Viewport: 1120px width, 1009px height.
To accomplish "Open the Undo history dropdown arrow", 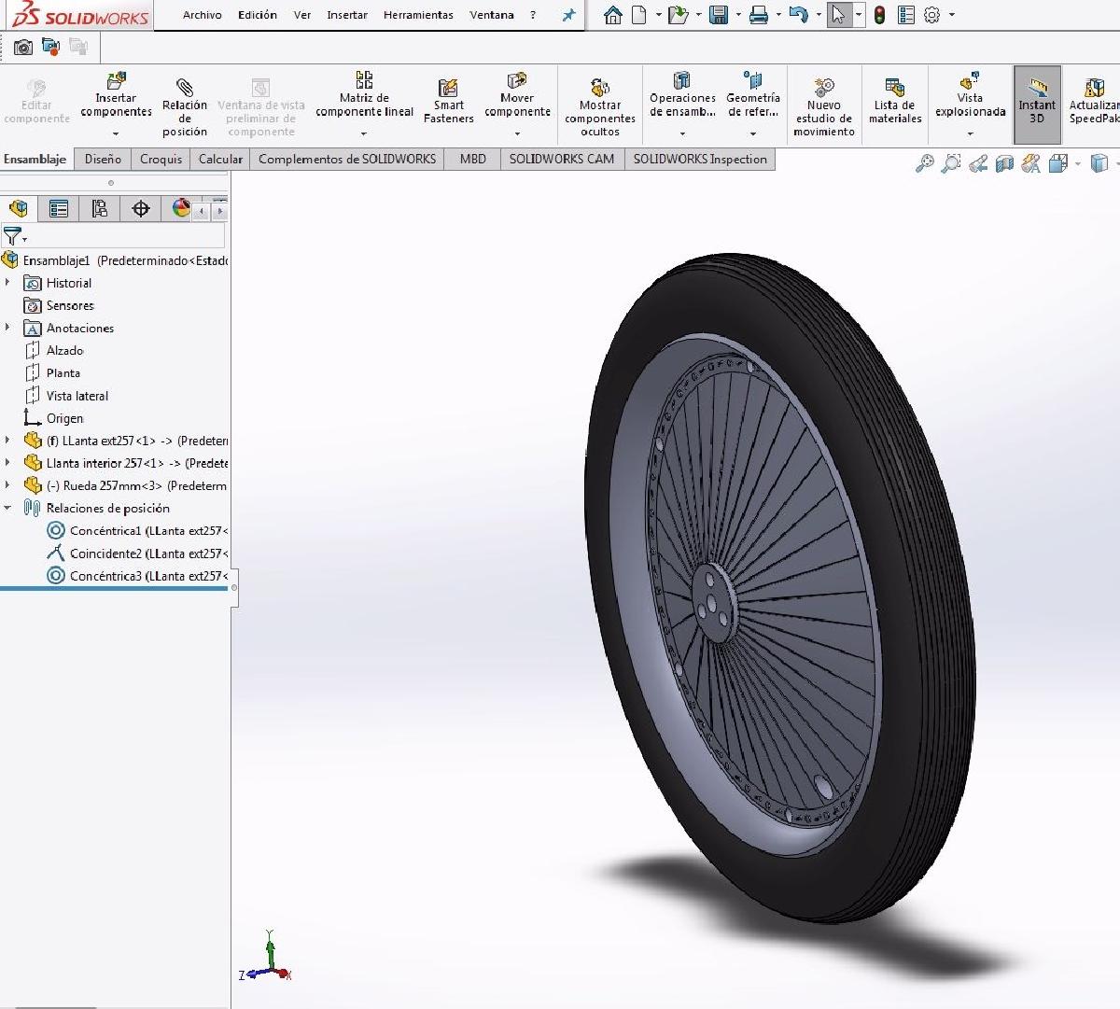I will tap(818, 15).
